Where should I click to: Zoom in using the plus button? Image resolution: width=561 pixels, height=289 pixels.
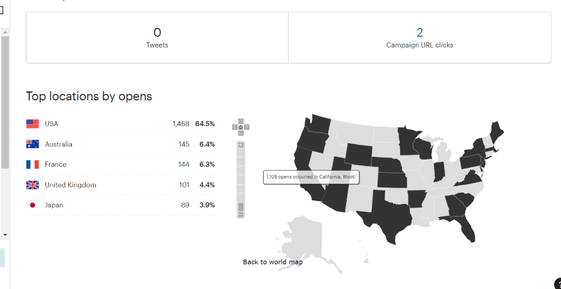[241, 145]
